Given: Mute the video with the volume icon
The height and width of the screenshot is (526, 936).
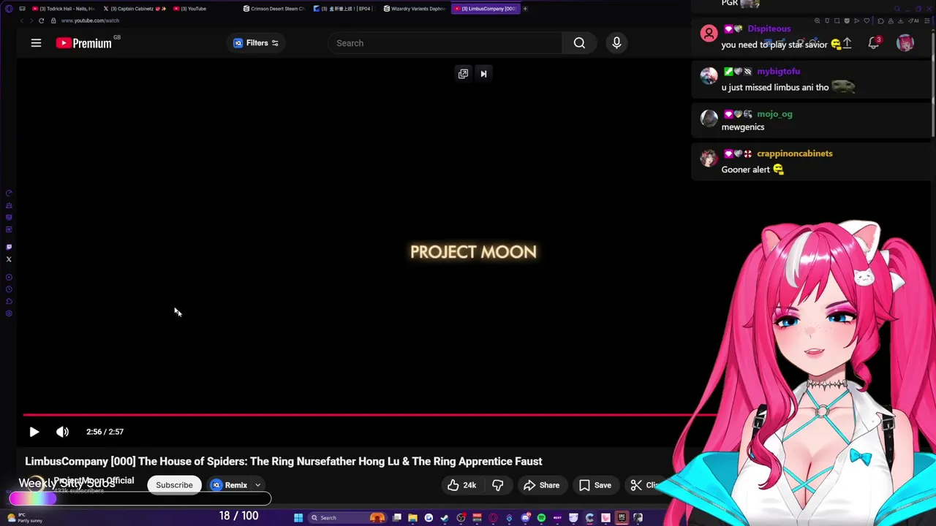Looking at the screenshot, I should [62, 432].
